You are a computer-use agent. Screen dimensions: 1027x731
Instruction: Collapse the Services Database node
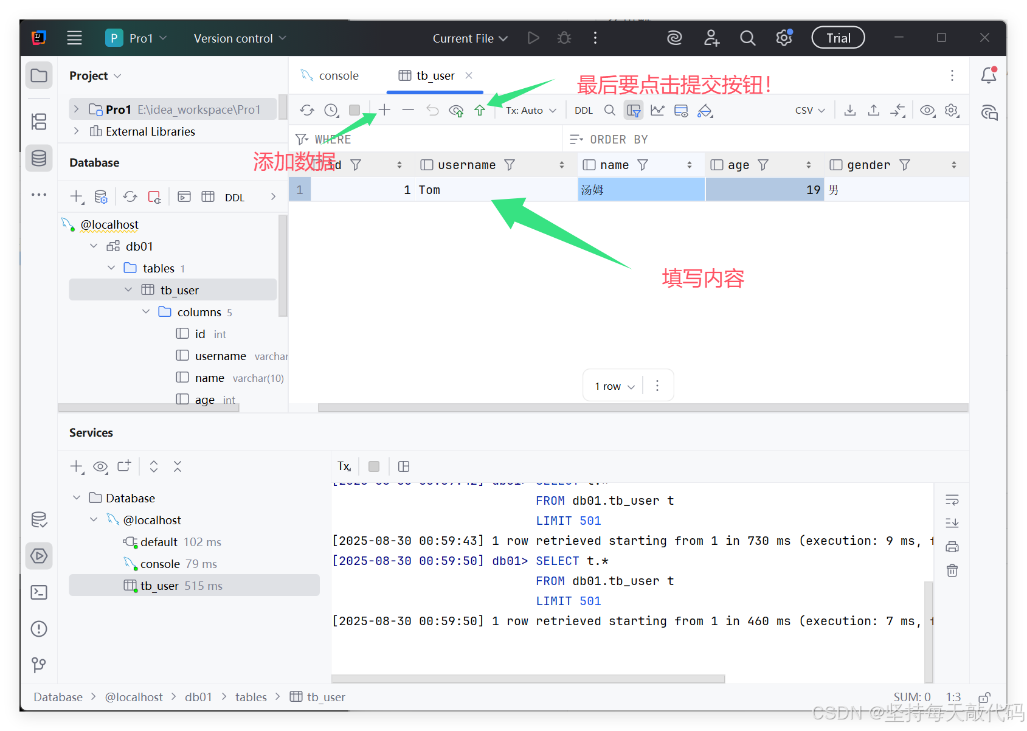coord(77,498)
